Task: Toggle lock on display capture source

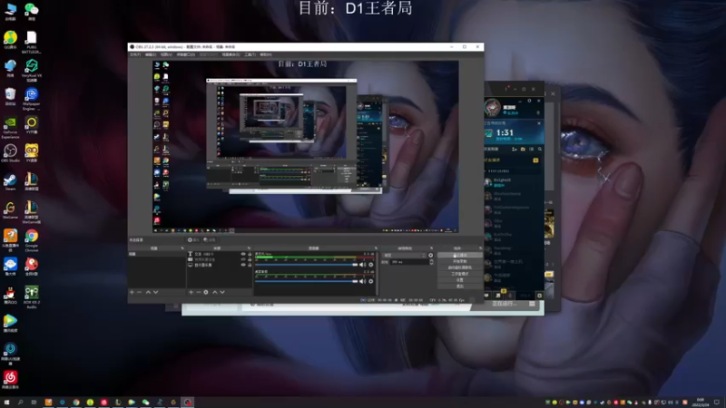Action: [x=250, y=265]
